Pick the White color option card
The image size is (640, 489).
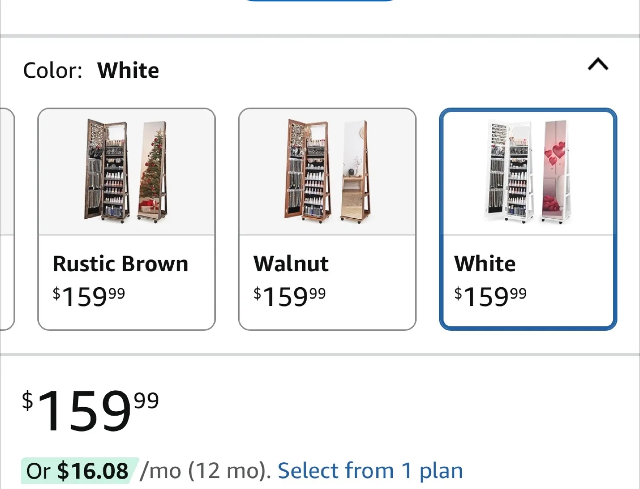coord(528,219)
